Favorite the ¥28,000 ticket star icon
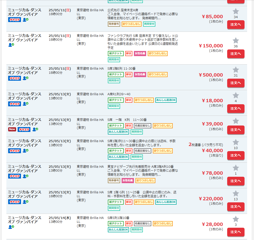 236,219
